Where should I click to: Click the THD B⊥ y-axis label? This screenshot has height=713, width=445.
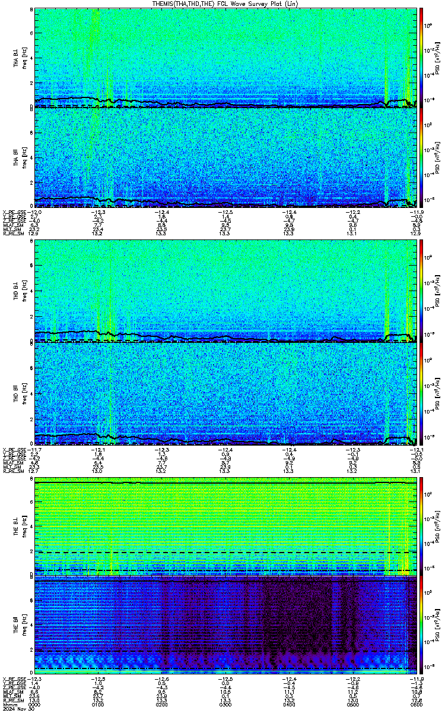(x=16, y=290)
